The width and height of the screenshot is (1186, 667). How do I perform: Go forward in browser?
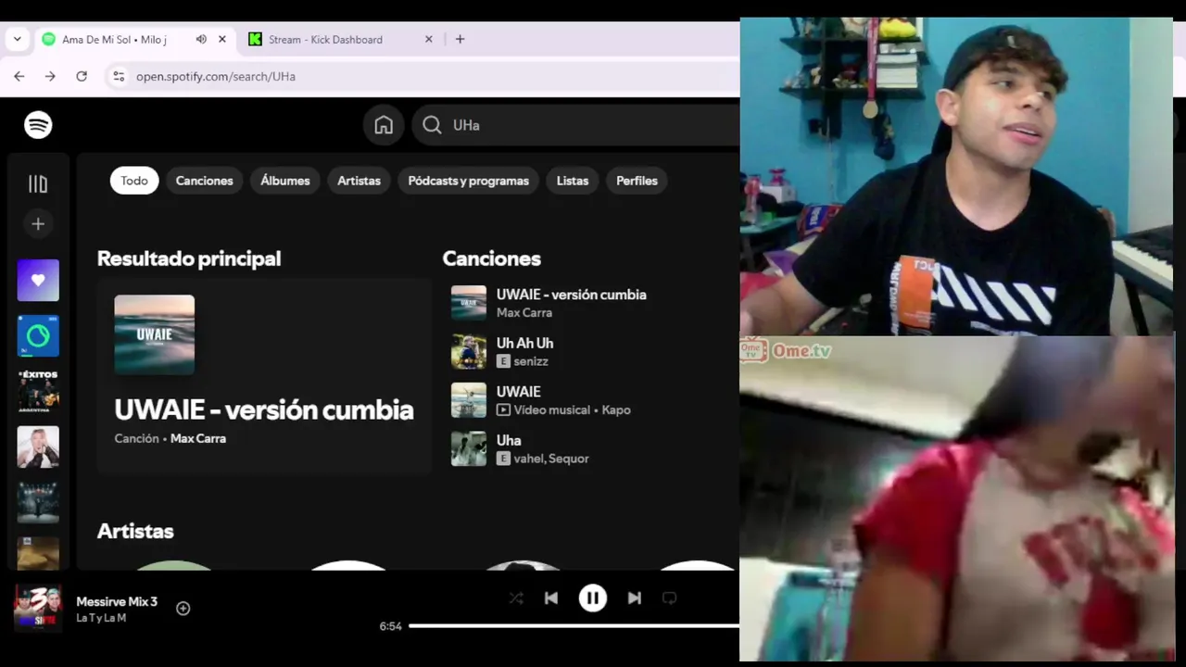(x=50, y=76)
